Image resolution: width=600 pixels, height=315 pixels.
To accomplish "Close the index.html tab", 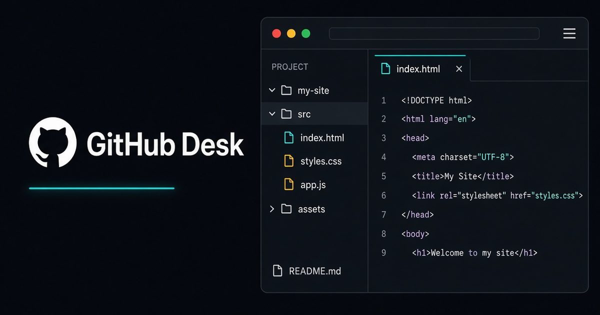I will [x=459, y=69].
